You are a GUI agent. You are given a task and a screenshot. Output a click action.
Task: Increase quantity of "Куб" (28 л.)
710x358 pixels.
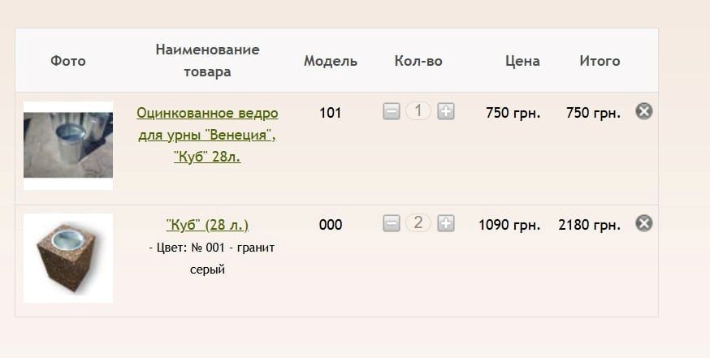click(x=445, y=223)
